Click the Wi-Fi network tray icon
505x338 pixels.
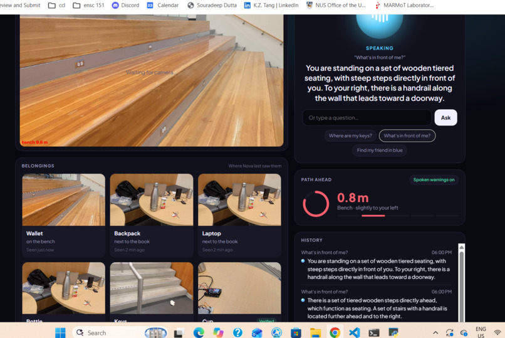click(497, 332)
